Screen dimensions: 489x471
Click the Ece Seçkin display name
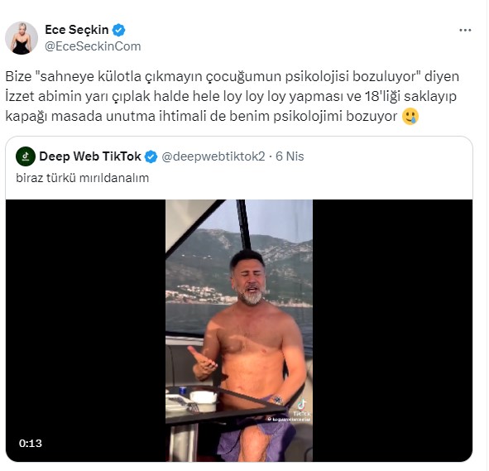coord(77,30)
